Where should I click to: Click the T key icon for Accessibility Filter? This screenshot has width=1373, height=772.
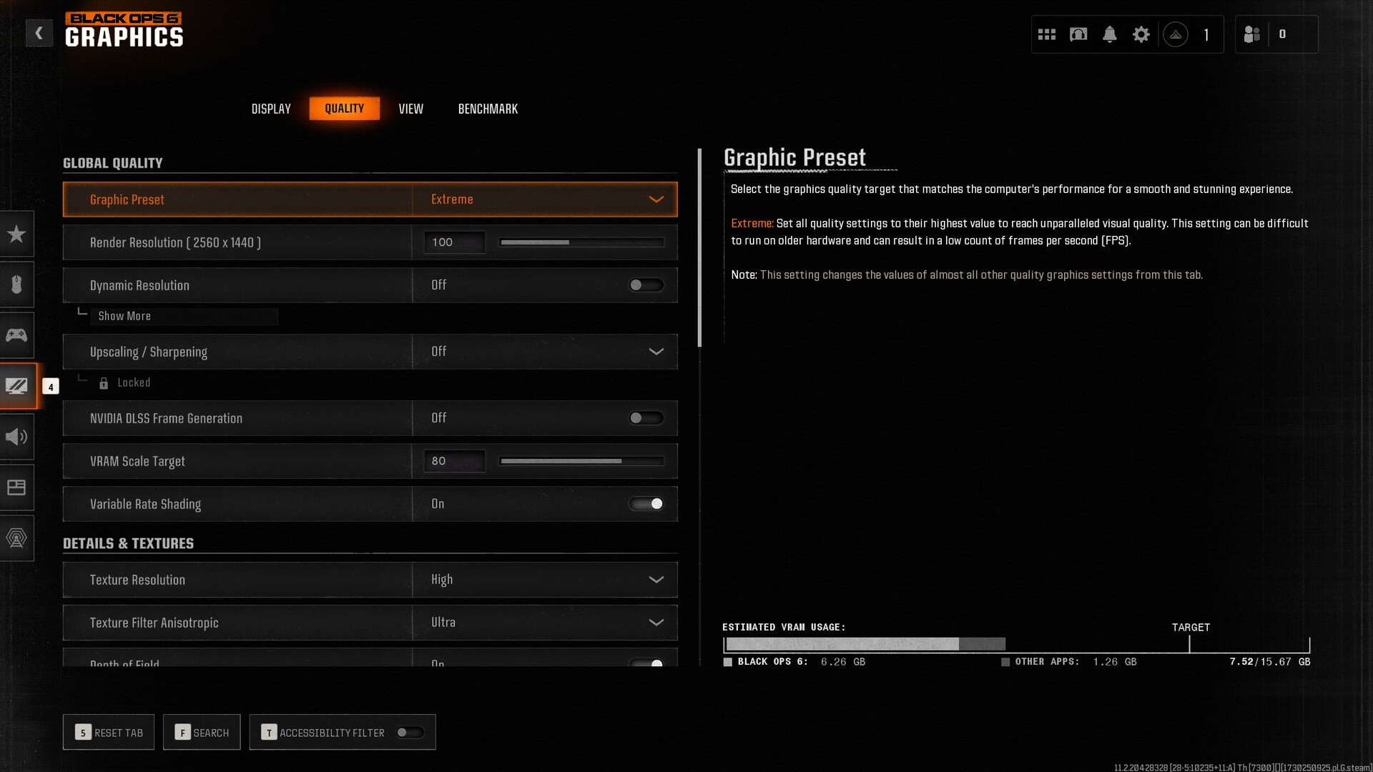(269, 733)
